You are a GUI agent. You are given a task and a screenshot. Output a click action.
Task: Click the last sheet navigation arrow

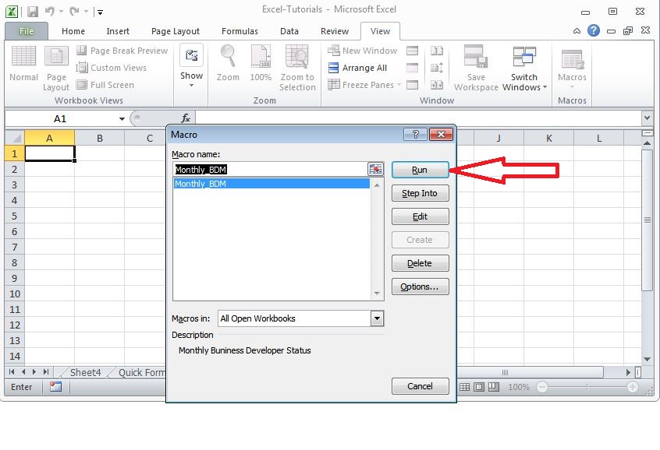pos(46,372)
